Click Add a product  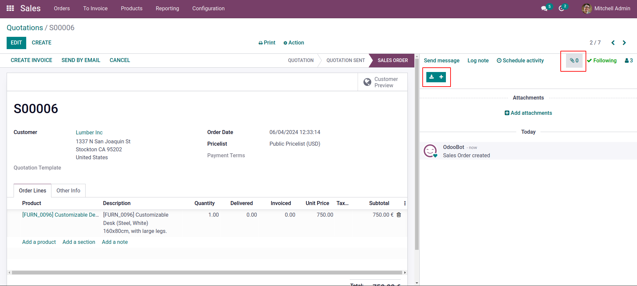pyautogui.click(x=39, y=242)
